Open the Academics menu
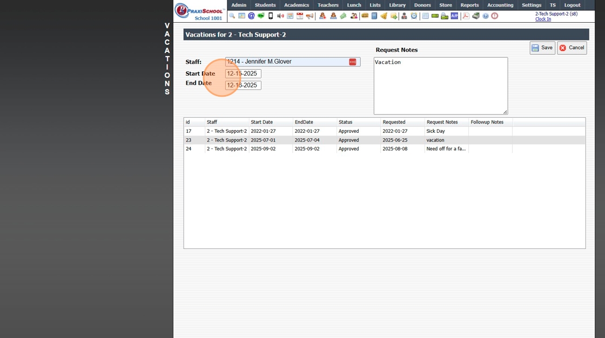The width and height of the screenshot is (605, 338). click(x=297, y=5)
